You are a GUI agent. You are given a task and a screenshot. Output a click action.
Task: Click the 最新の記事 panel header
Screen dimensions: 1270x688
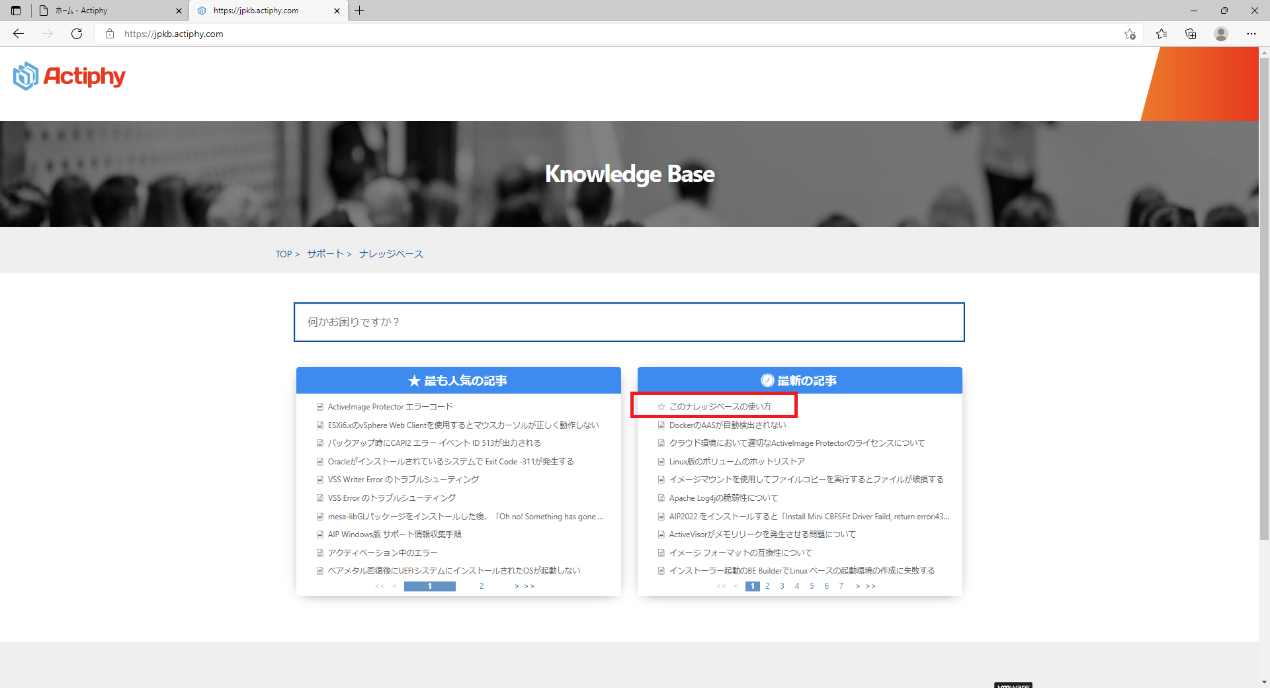coord(800,380)
